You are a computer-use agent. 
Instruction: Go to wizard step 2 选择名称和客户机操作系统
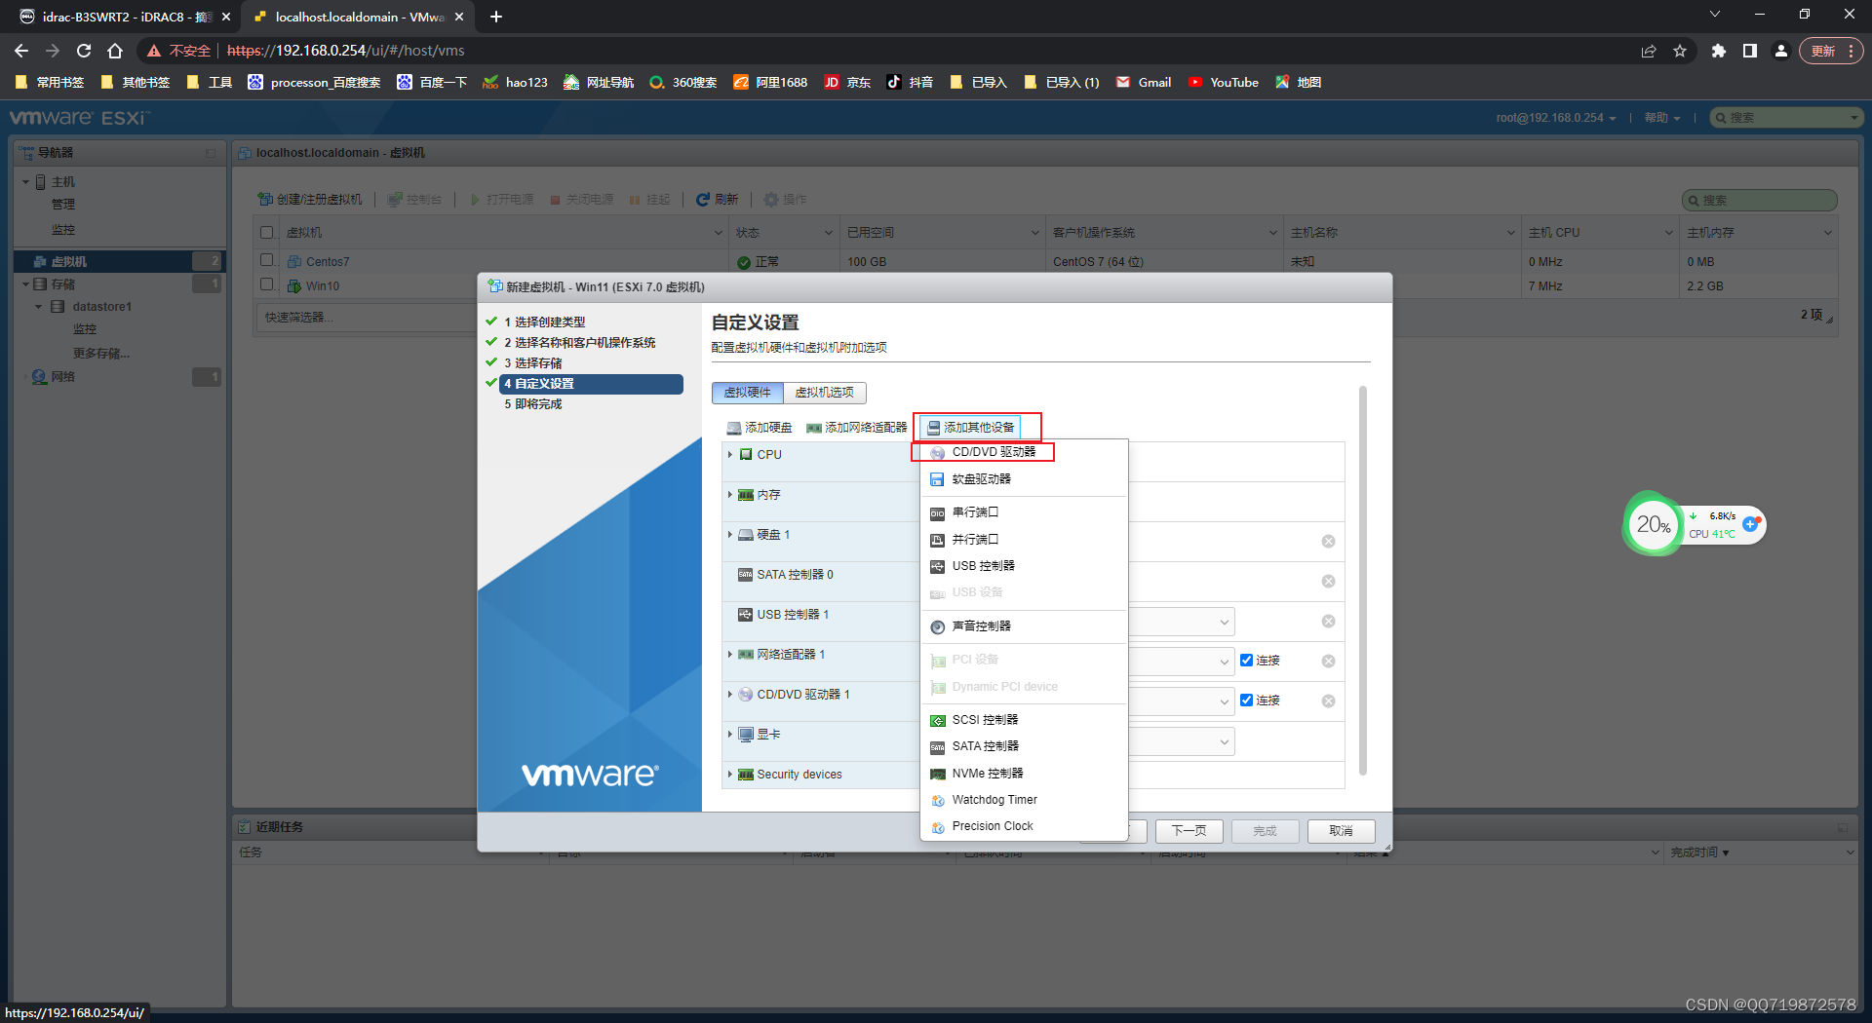point(580,343)
